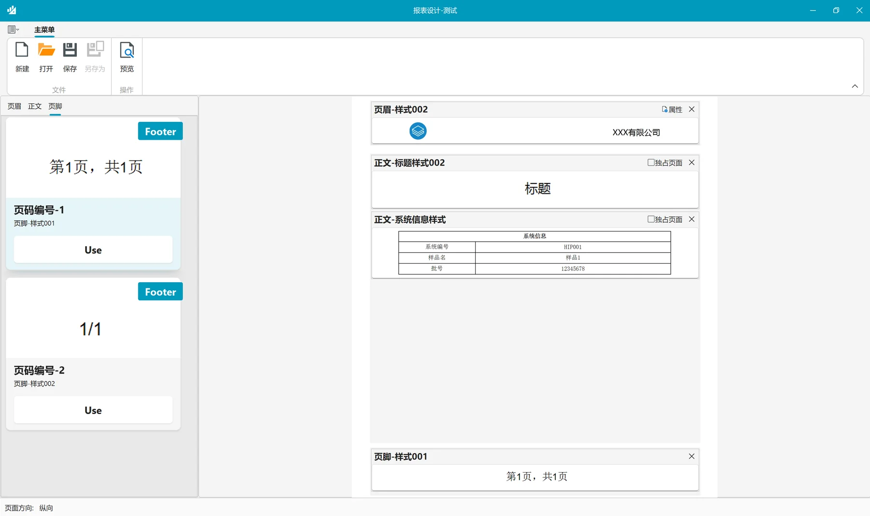Select the 主菜单 ribbon tab
The width and height of the screenshot is (870, 516).
click(44, 29)
